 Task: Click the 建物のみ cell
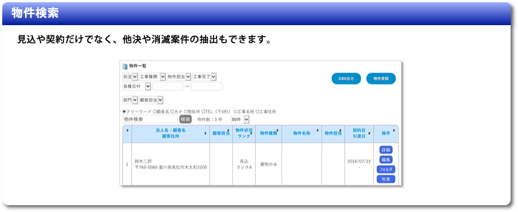tap(268, 164)
